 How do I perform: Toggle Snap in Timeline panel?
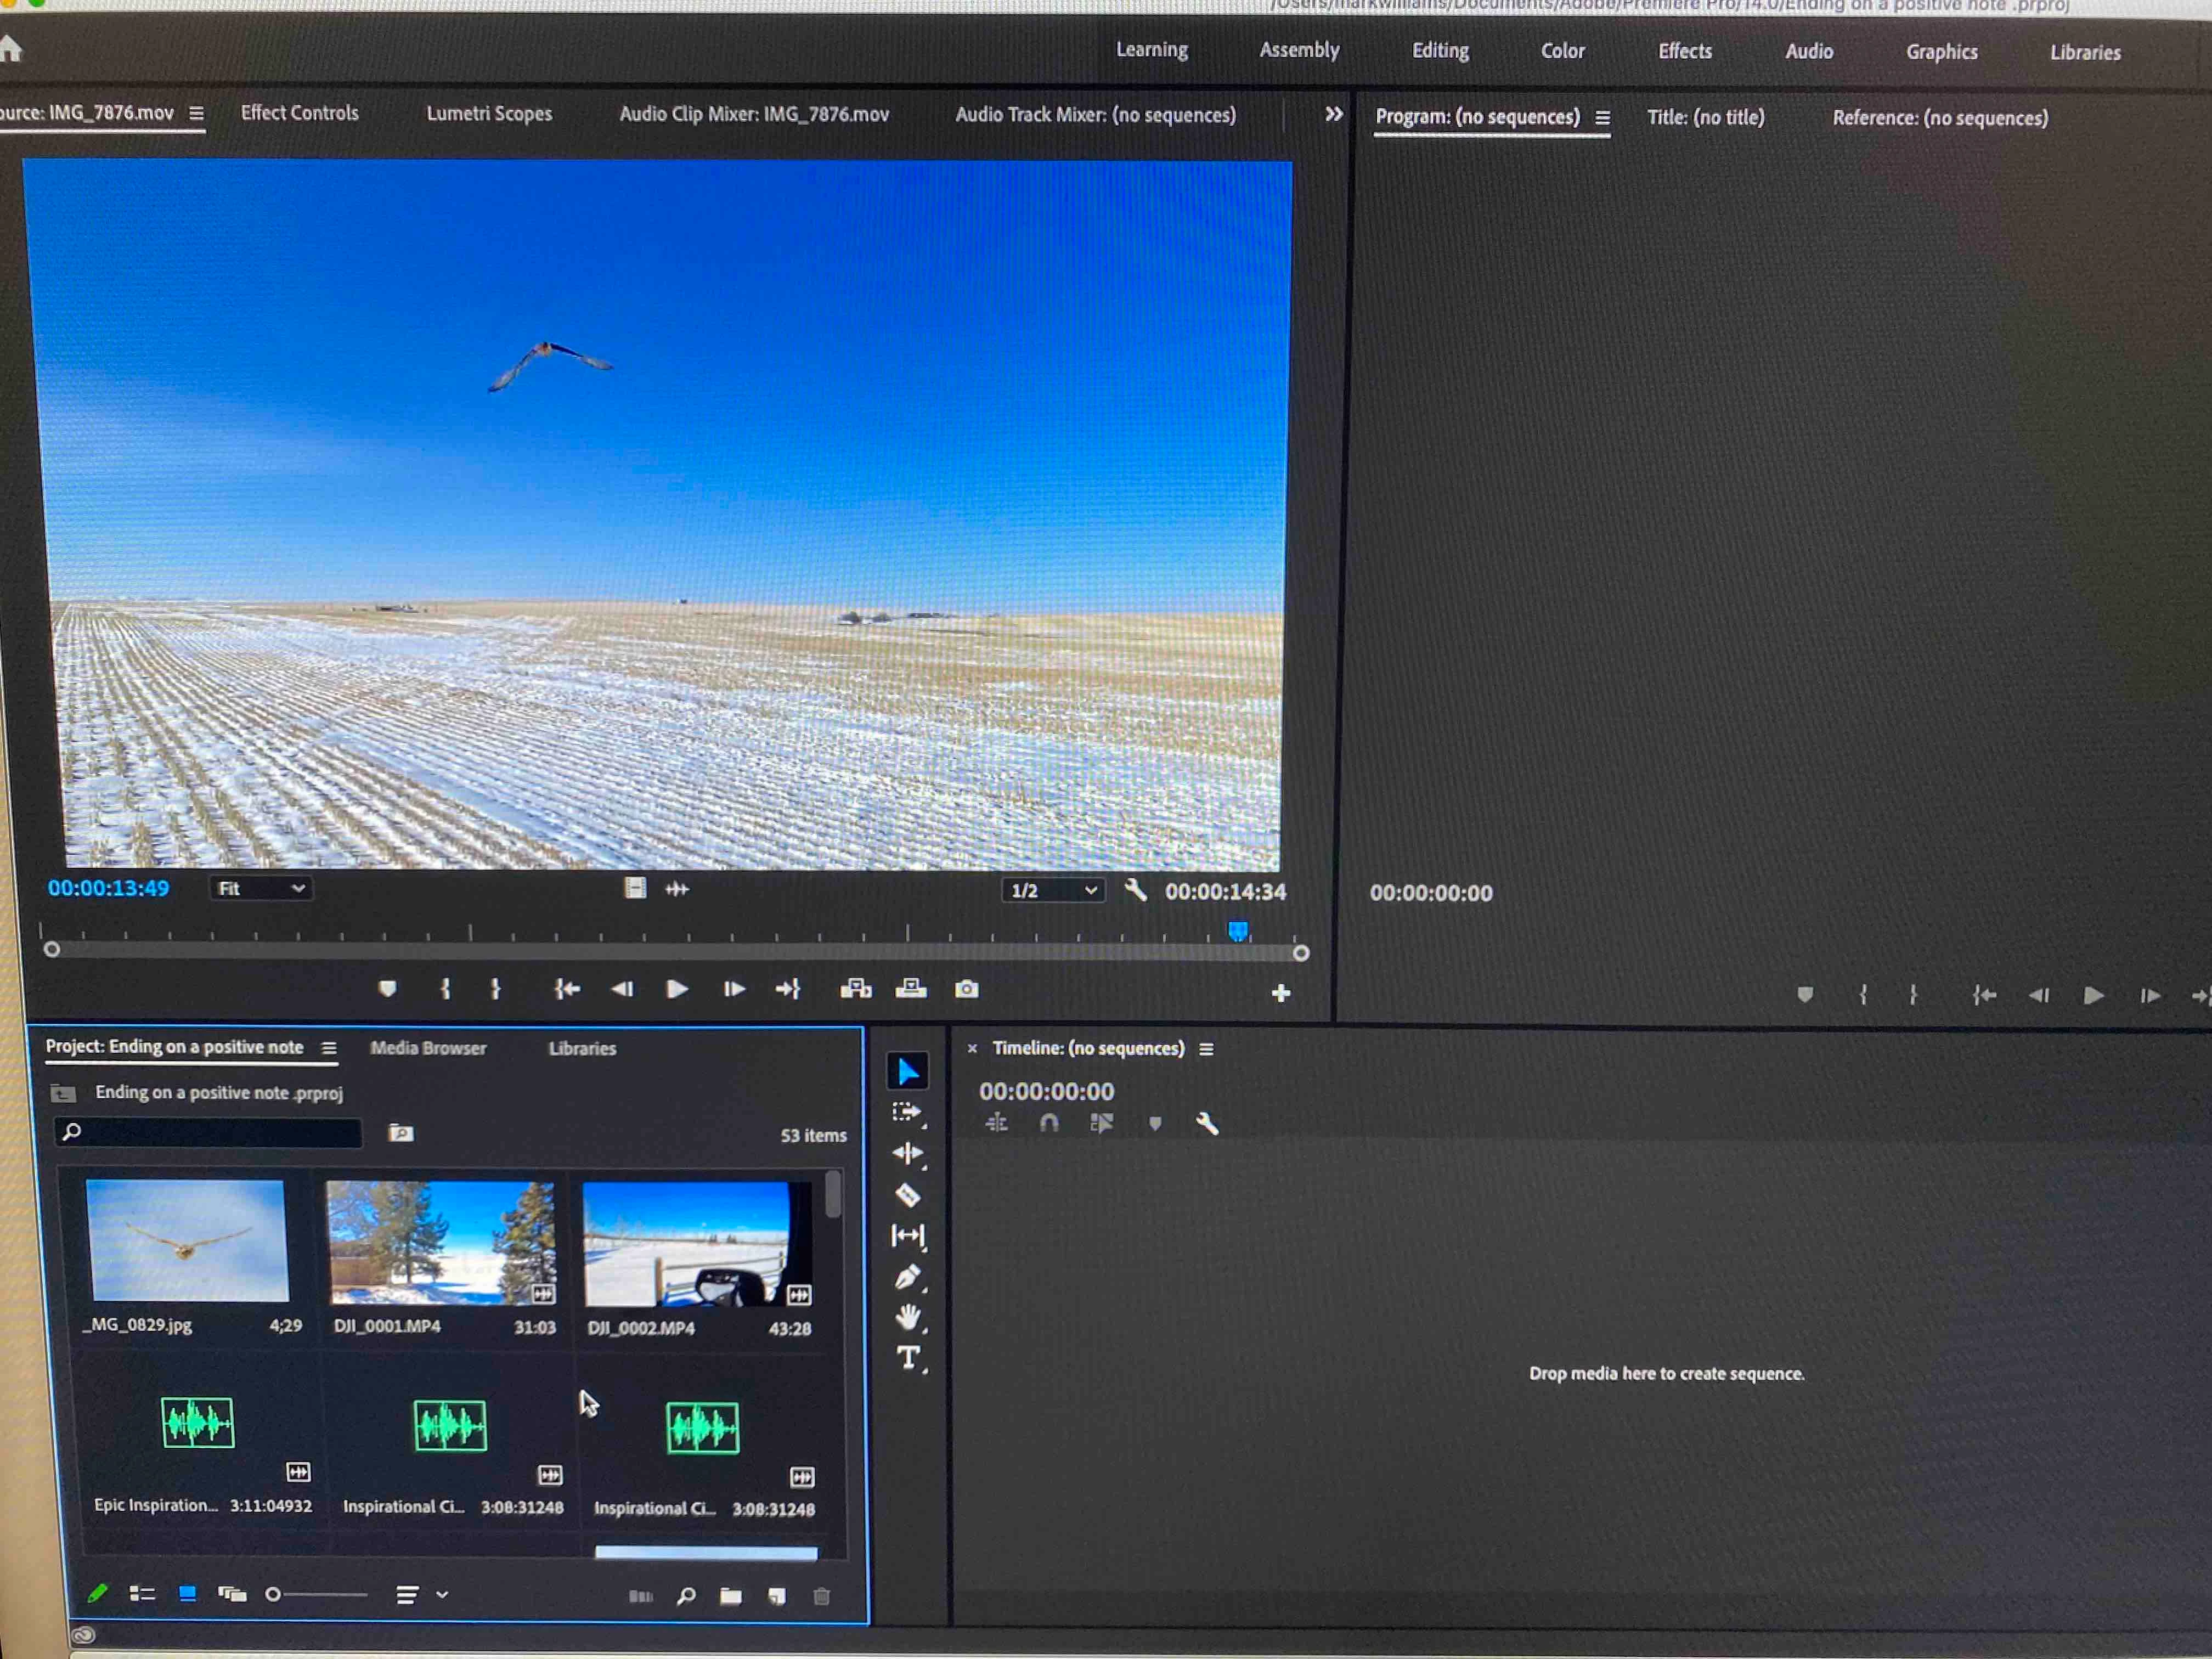coord(1049,1123)
